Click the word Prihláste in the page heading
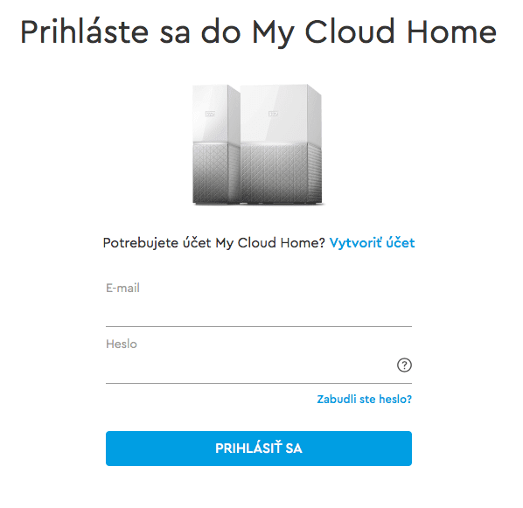Screen dimensions: 523x508 click(84, 32)
